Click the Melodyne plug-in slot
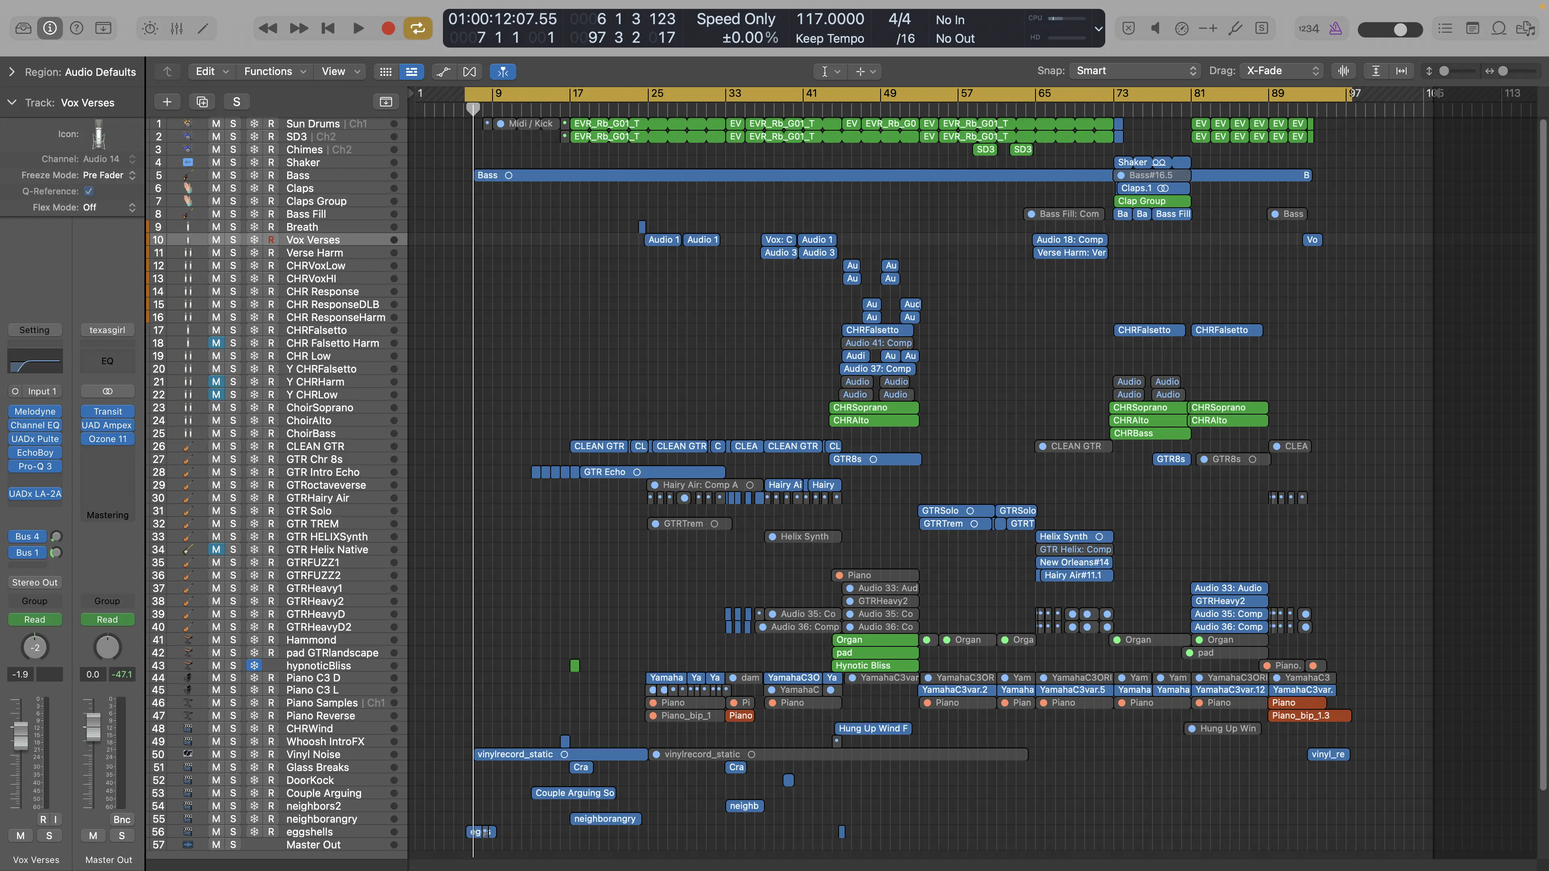The height and width of the screenshot is (871, 1549). [x=35, y=411]
